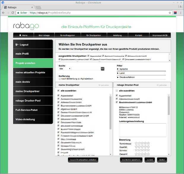Click 'neuen Druckpartner einladen' button

point(83,160)
